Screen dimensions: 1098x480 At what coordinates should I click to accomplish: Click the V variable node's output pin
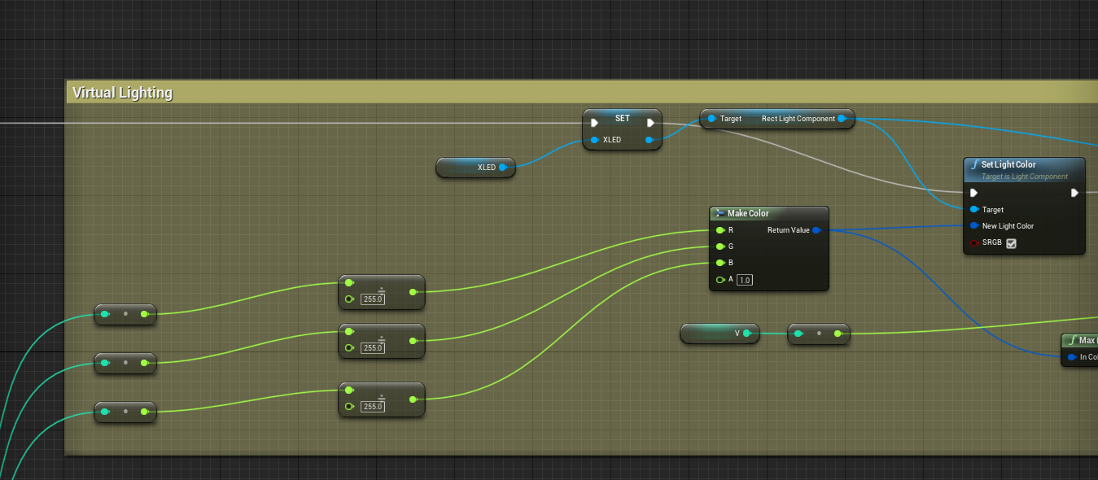click(x=746, y=334)
